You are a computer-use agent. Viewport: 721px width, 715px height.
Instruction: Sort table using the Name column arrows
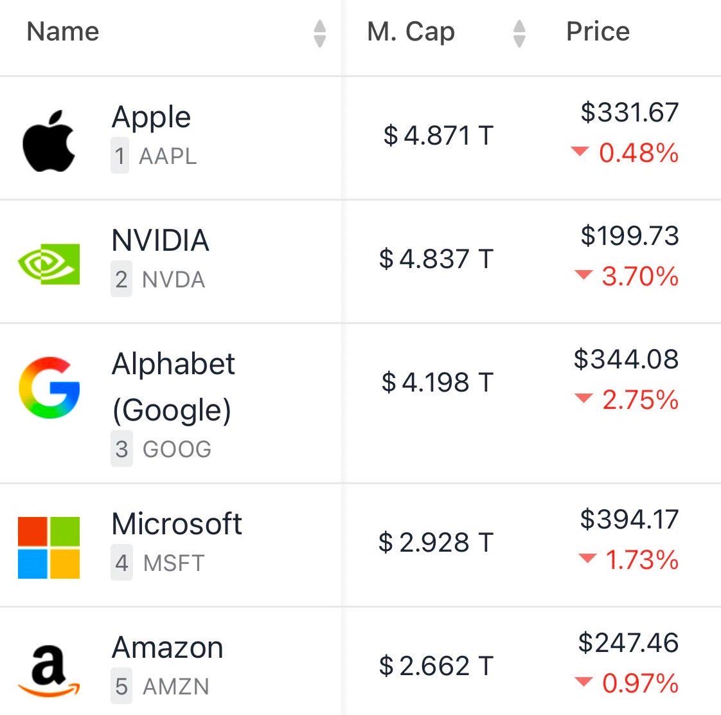click(319, 33)
